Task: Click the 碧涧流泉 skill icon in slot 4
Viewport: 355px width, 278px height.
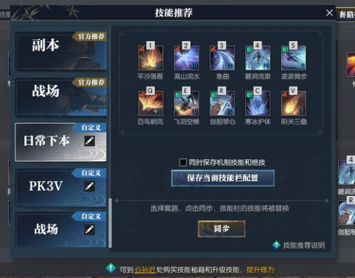Action: pyautogui.click(x=258, y=58)
